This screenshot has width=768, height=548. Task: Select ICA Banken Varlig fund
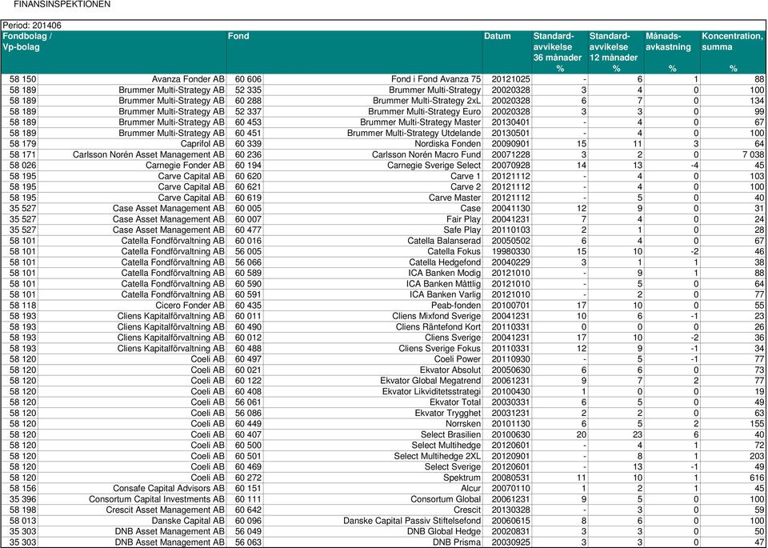tap(446, 295)
